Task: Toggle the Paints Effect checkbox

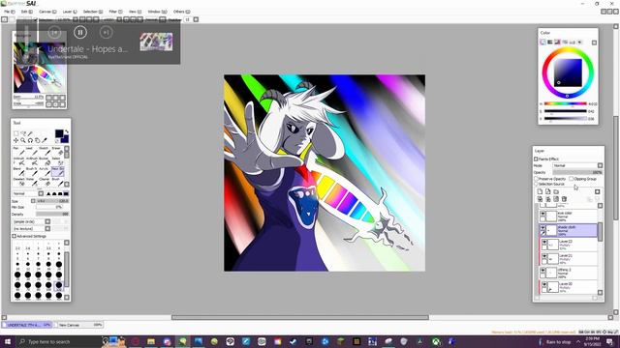Action: (x=536, y=159)
